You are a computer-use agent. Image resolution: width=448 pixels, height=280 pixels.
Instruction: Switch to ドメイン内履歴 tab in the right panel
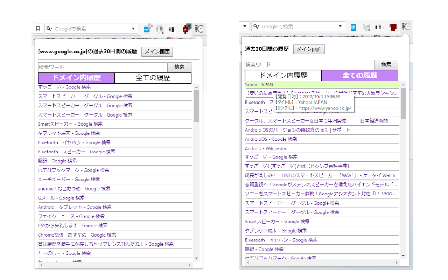tap(283, 75)
